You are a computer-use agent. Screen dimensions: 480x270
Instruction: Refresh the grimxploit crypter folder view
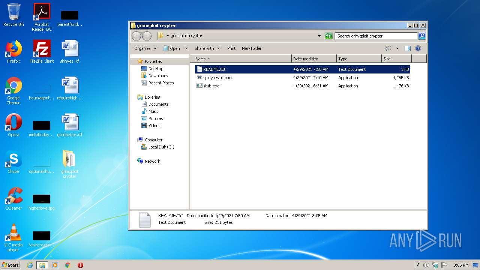point(328,36)
